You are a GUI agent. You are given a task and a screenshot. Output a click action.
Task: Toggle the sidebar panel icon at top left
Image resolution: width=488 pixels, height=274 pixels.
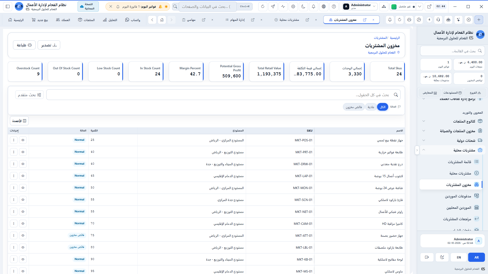(8, 7)
